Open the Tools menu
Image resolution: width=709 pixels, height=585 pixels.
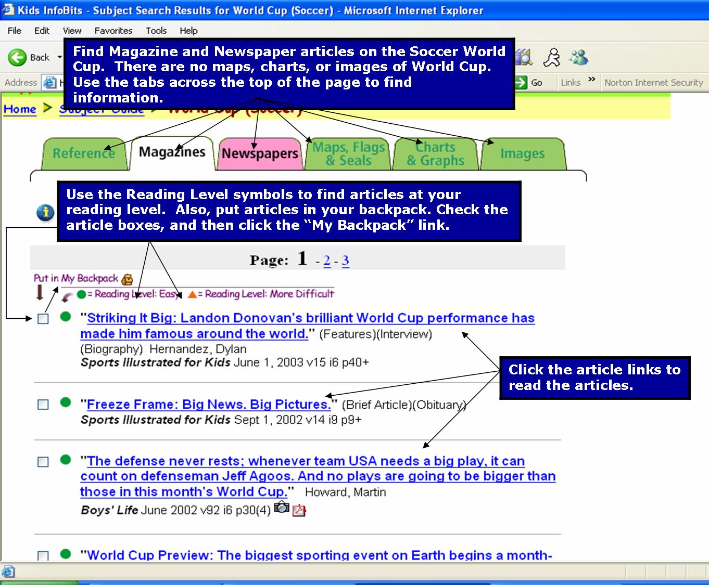pyautogui.click(x=156, y=31)
